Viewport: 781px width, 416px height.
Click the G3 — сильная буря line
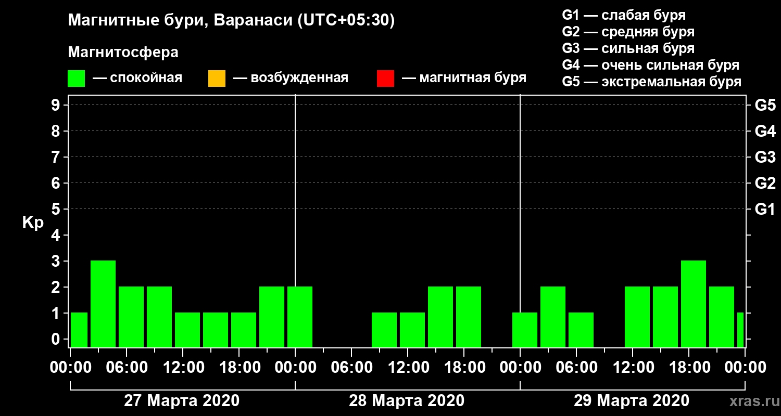(x=628, y=48)
